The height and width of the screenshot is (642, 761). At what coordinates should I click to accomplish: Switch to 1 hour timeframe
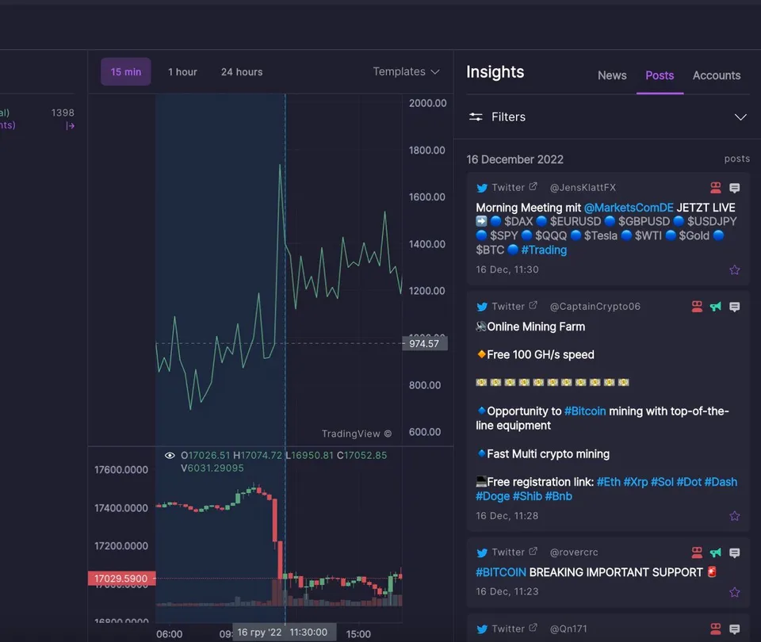pos(182,72)
